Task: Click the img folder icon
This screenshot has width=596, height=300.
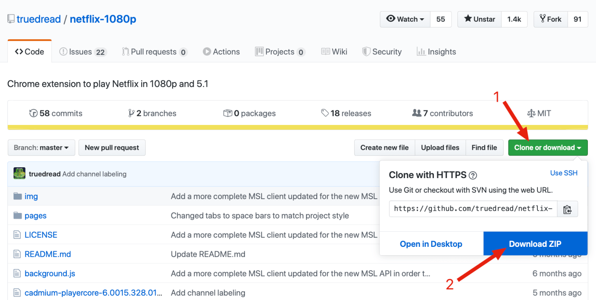Action: [x=17, y=196]
